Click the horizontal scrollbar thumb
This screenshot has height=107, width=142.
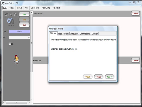(x=16, y=102)
